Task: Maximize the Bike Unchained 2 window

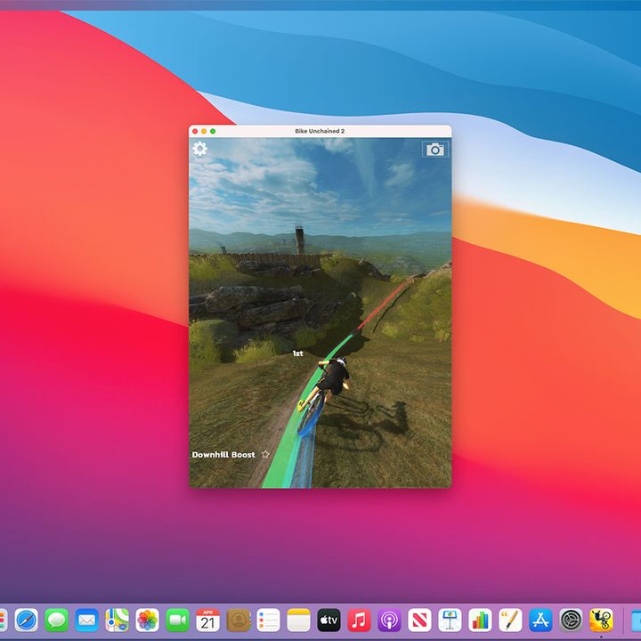Action: (x=213, y=131)
